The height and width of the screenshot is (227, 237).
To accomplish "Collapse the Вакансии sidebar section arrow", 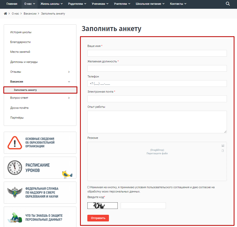I will [69, 82].
